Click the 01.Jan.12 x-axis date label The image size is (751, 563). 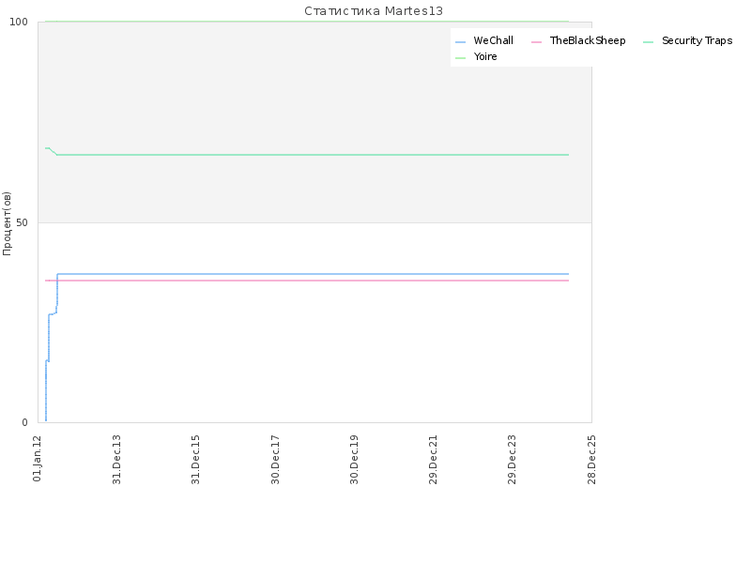click(38, 459)
